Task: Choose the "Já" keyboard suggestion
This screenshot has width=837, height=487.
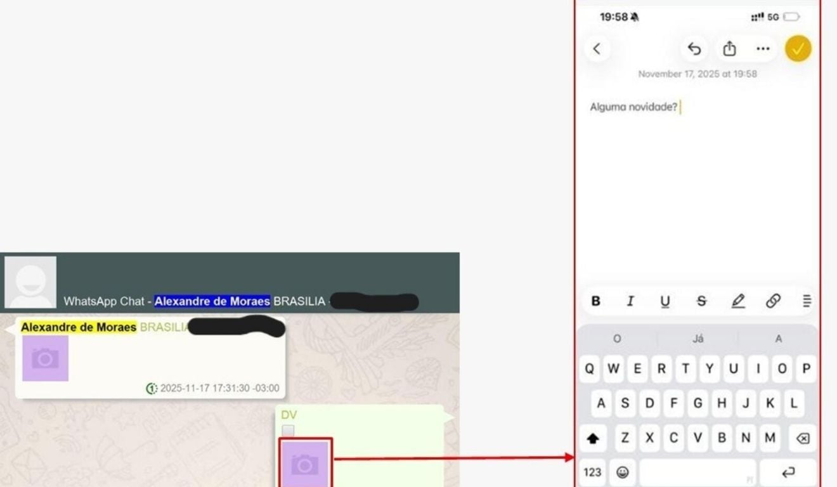Action: pos(697,339)
